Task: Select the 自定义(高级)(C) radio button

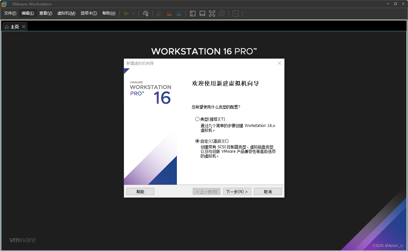Action: [x=198, y=141]
